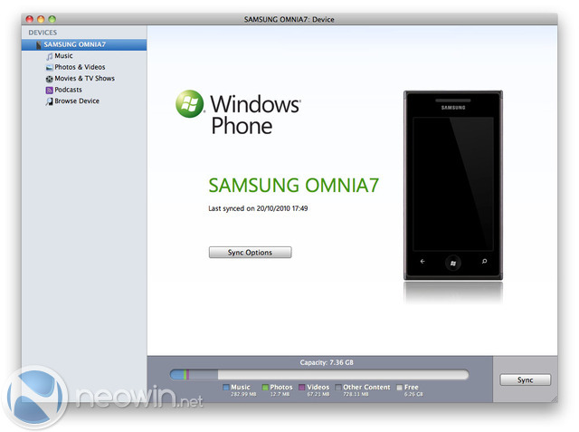Click the blue Music legend swatch
Screen dimensions: 579x432
point(226,388)
